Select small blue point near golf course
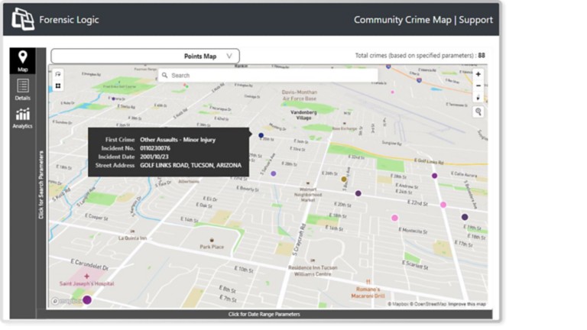 pos(113,99)
